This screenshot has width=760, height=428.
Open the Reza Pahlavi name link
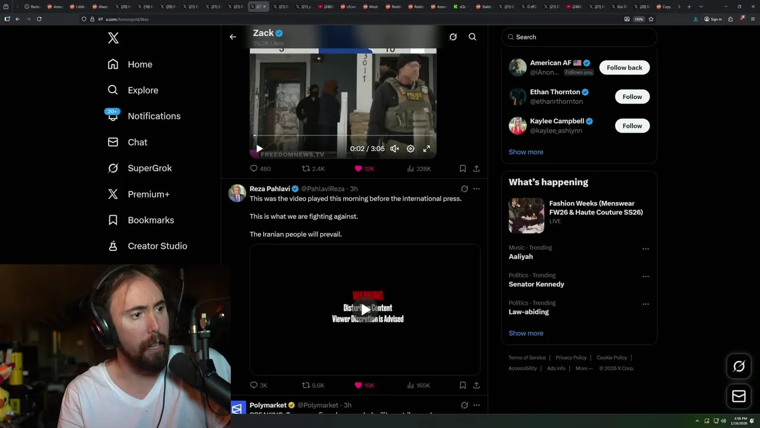tap(270, 189)
